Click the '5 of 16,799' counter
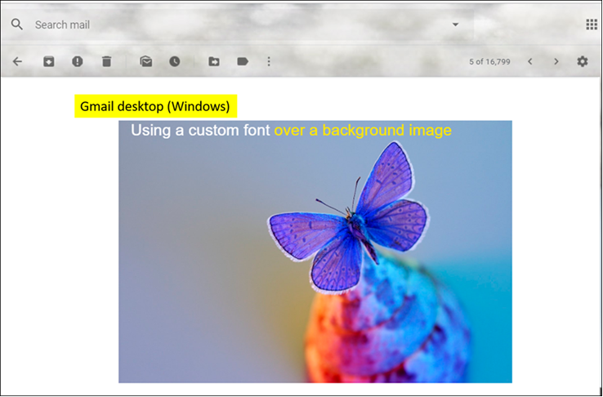603x397 pixels. pyautogui.click(x=489, y=61)
